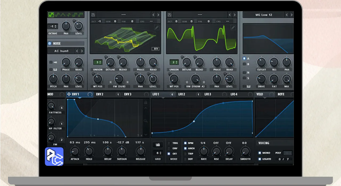Toggle the Noise oscillator enable switch
Image resolution: width=341 pixels, height=186 pixels.
(50, 44)
